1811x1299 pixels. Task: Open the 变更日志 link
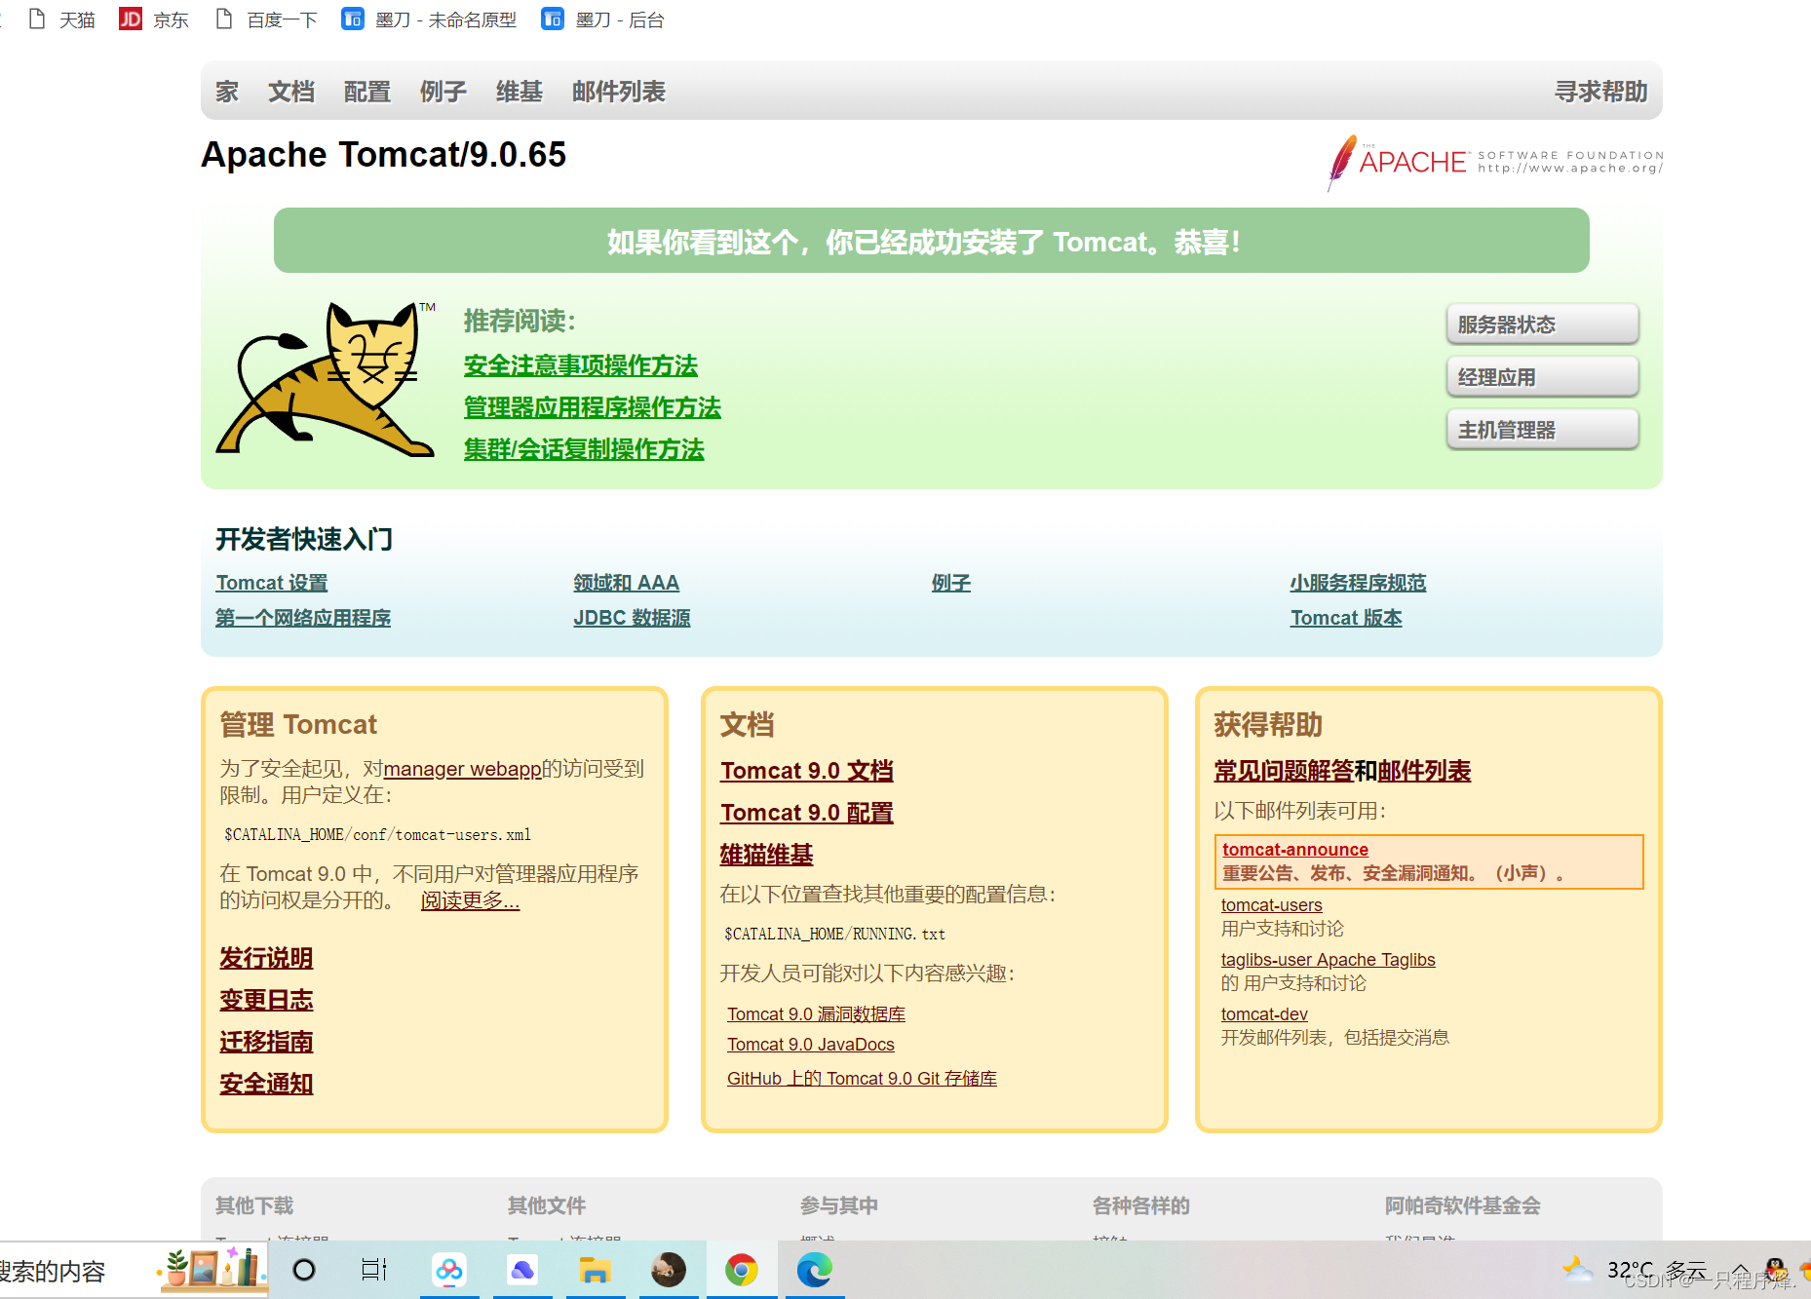point(266,1000)
